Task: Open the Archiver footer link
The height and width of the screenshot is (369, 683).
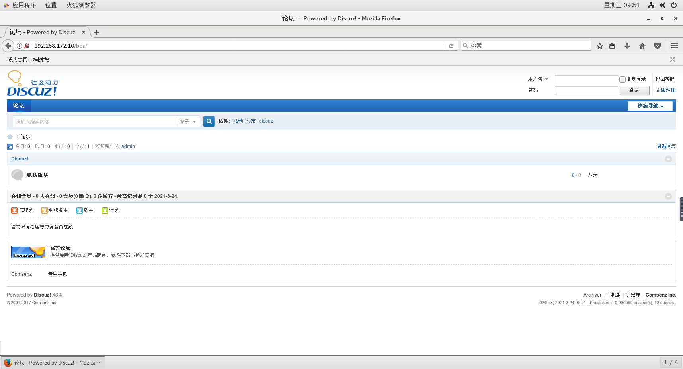Action: pyautogui.click(x=592, y=295)
